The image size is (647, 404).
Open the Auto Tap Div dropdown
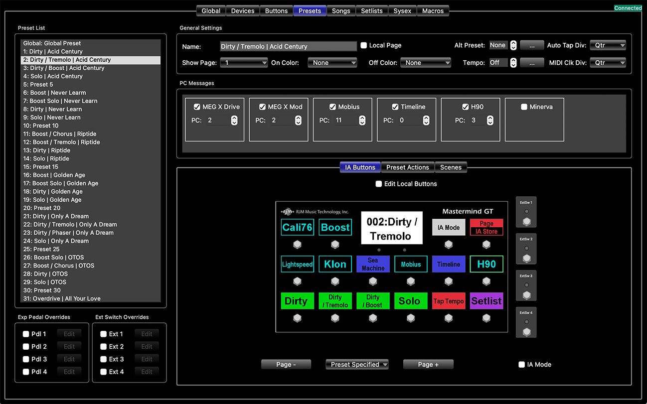(x=608, y=45)
